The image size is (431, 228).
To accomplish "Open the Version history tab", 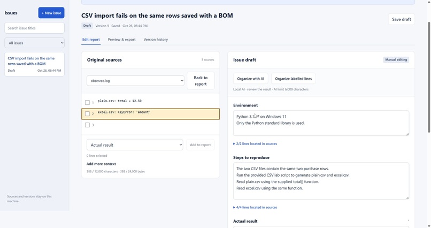I will 156,40.
